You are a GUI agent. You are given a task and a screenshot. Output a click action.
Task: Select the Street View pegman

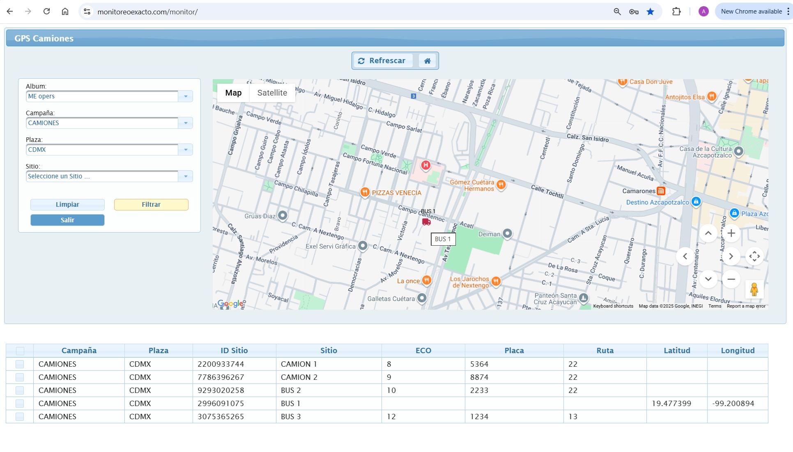(x=755, y=290)
